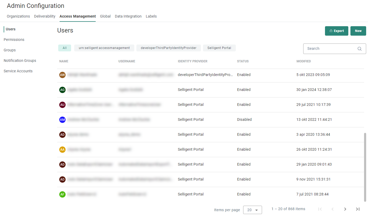Click the AU user avatar
Viewport: 368px width, 218px height.
(x=62, y=105)
